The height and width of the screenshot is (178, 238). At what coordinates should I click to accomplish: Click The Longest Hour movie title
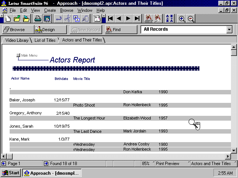coord(89,118)
